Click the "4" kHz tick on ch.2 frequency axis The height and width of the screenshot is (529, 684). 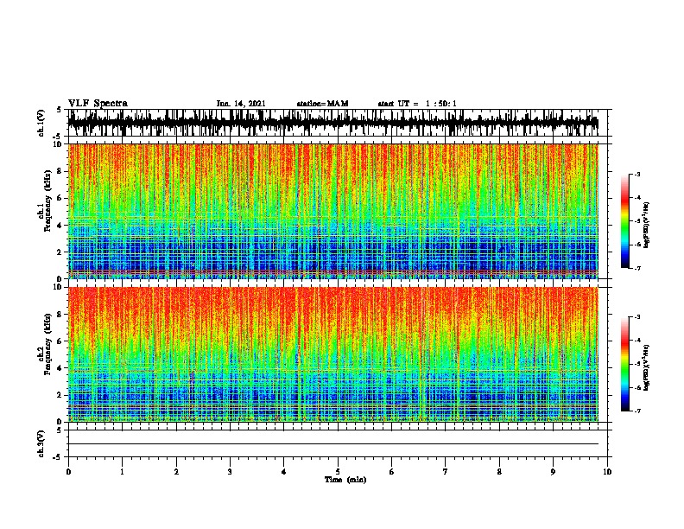[60, 368]
